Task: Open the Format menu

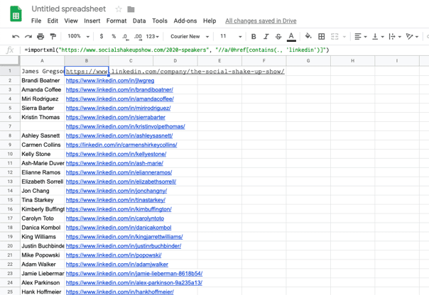Action: point(116,21)
